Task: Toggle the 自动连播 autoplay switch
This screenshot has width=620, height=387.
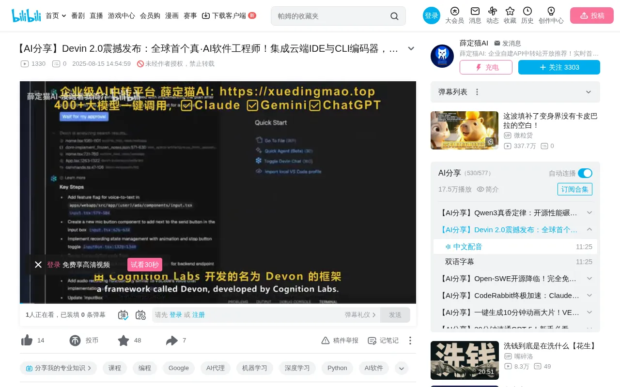Action: [x=585, y=173]
